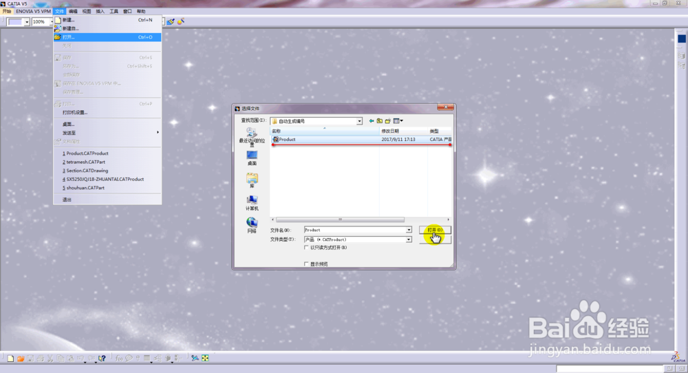Screen dimensions: 688x373
Task: Click the Create New Folder icon in dialog
Action: pos(388,121)
